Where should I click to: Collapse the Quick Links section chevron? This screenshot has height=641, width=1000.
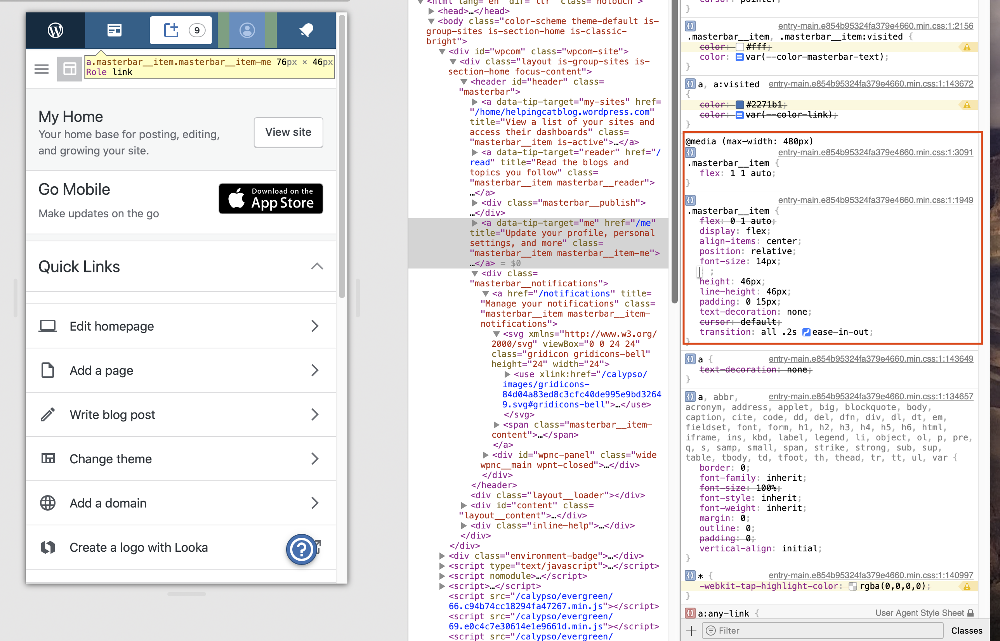point(317,267)
